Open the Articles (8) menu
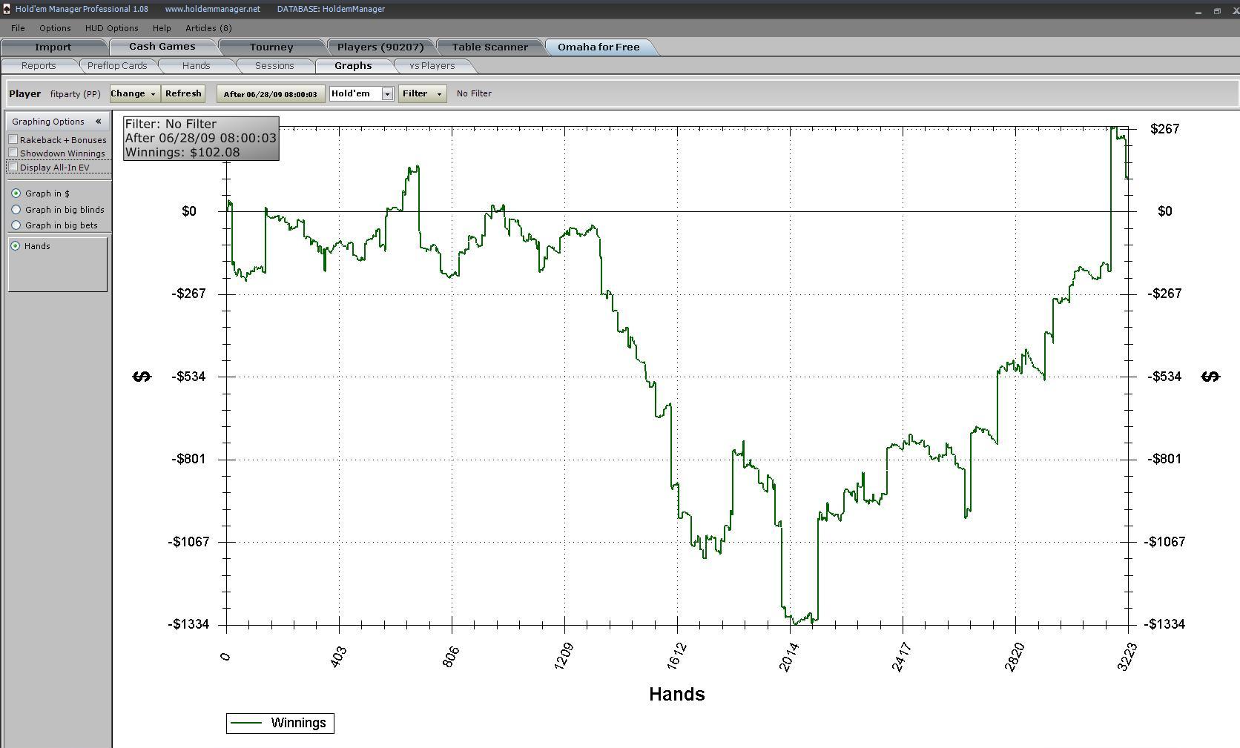Image resolution: width=1240 pixels, height=748 pixels. (208, 28)
